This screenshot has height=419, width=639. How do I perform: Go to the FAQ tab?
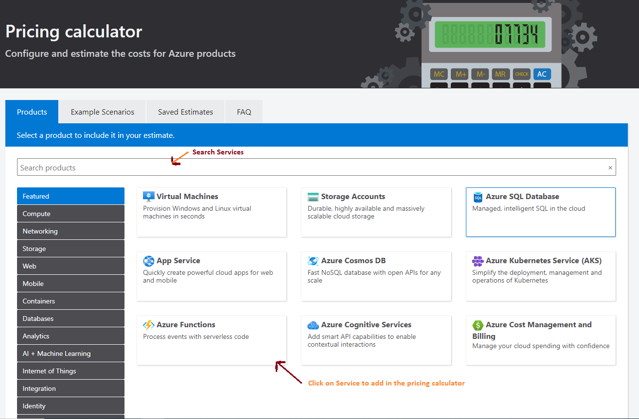coord(244,112)
